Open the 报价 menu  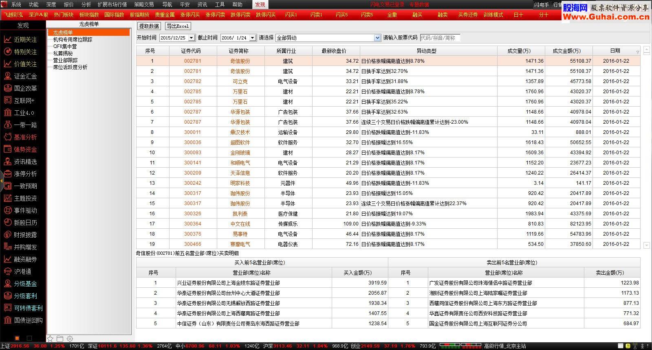click(x=69, y=4)
